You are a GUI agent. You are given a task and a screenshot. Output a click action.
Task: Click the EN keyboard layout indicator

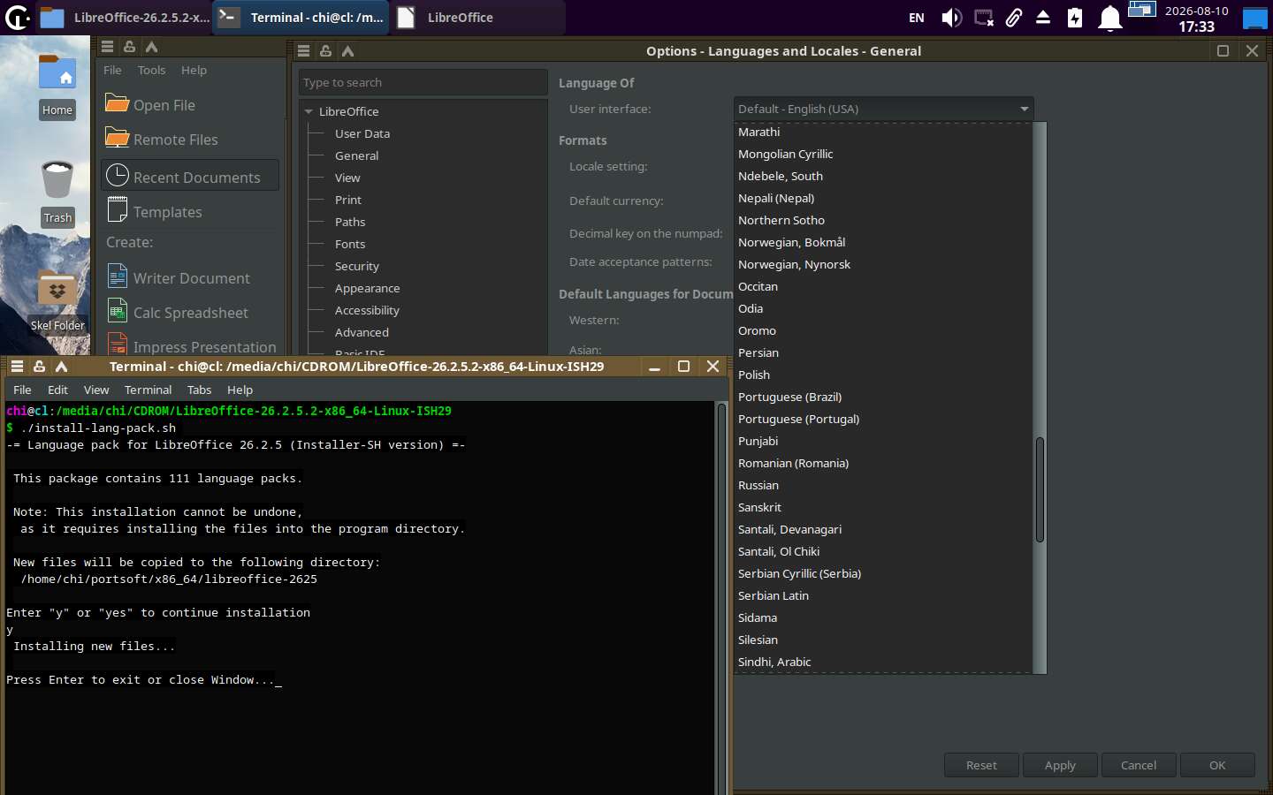[x=917, y=18]
